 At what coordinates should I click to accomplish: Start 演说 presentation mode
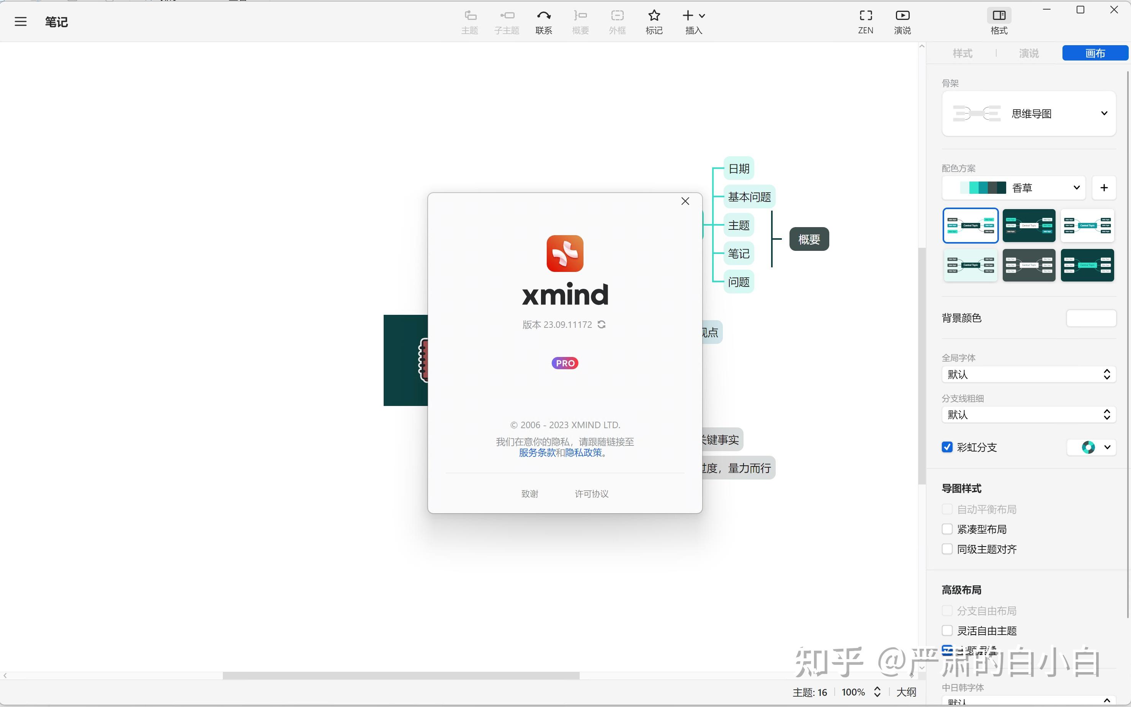[x=902, y=21]
